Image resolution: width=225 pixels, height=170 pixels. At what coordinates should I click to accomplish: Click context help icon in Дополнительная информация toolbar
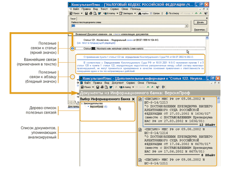158,87
